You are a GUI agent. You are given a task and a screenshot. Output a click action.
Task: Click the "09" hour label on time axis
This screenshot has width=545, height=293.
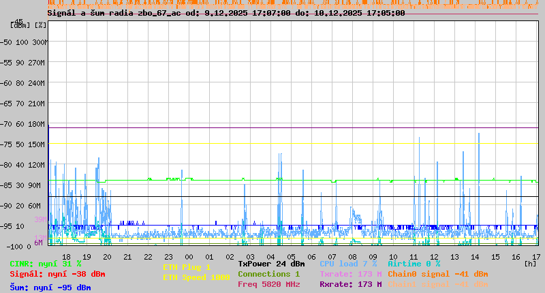373,257
